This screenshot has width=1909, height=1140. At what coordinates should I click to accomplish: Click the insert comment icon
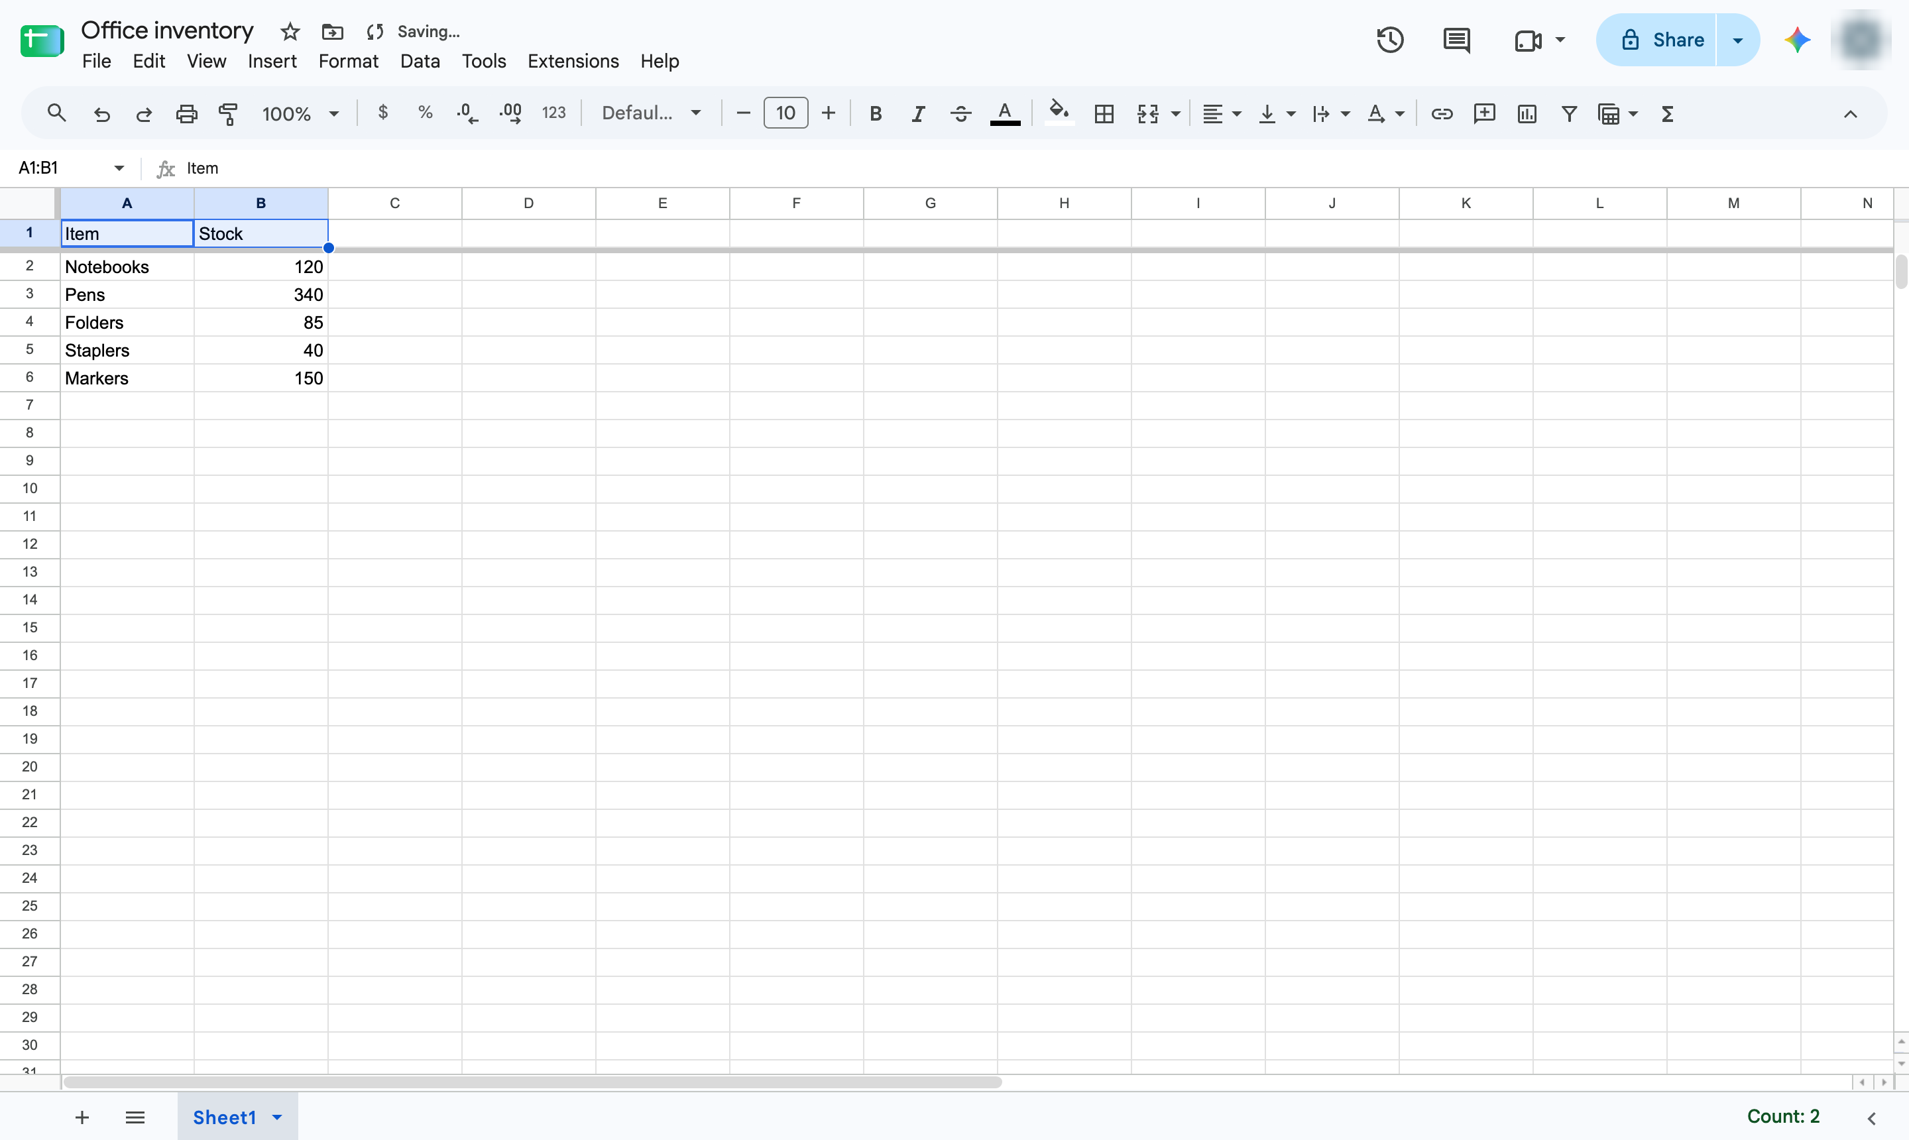(x=1484, y=114)
